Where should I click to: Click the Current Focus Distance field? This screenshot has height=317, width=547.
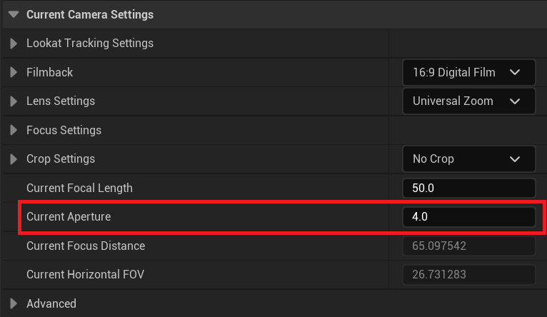pos(469,246)
